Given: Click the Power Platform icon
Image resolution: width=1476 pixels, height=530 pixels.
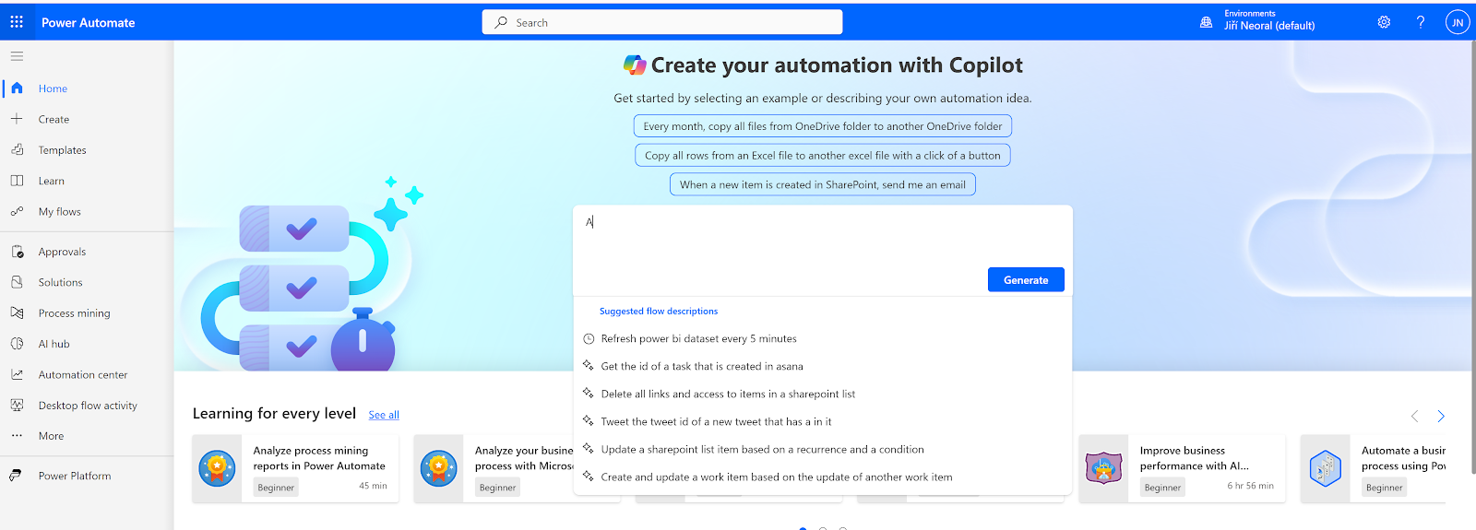Looking at the screenshot, I should tap(17, 476).
